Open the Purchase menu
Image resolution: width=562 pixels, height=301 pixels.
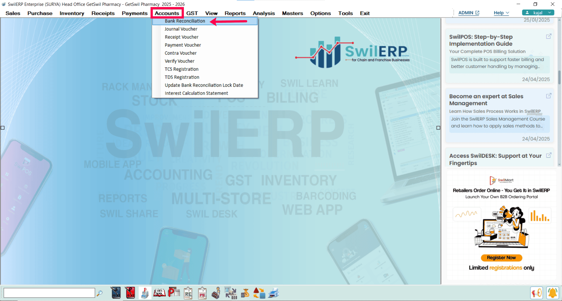click(40, 13)
